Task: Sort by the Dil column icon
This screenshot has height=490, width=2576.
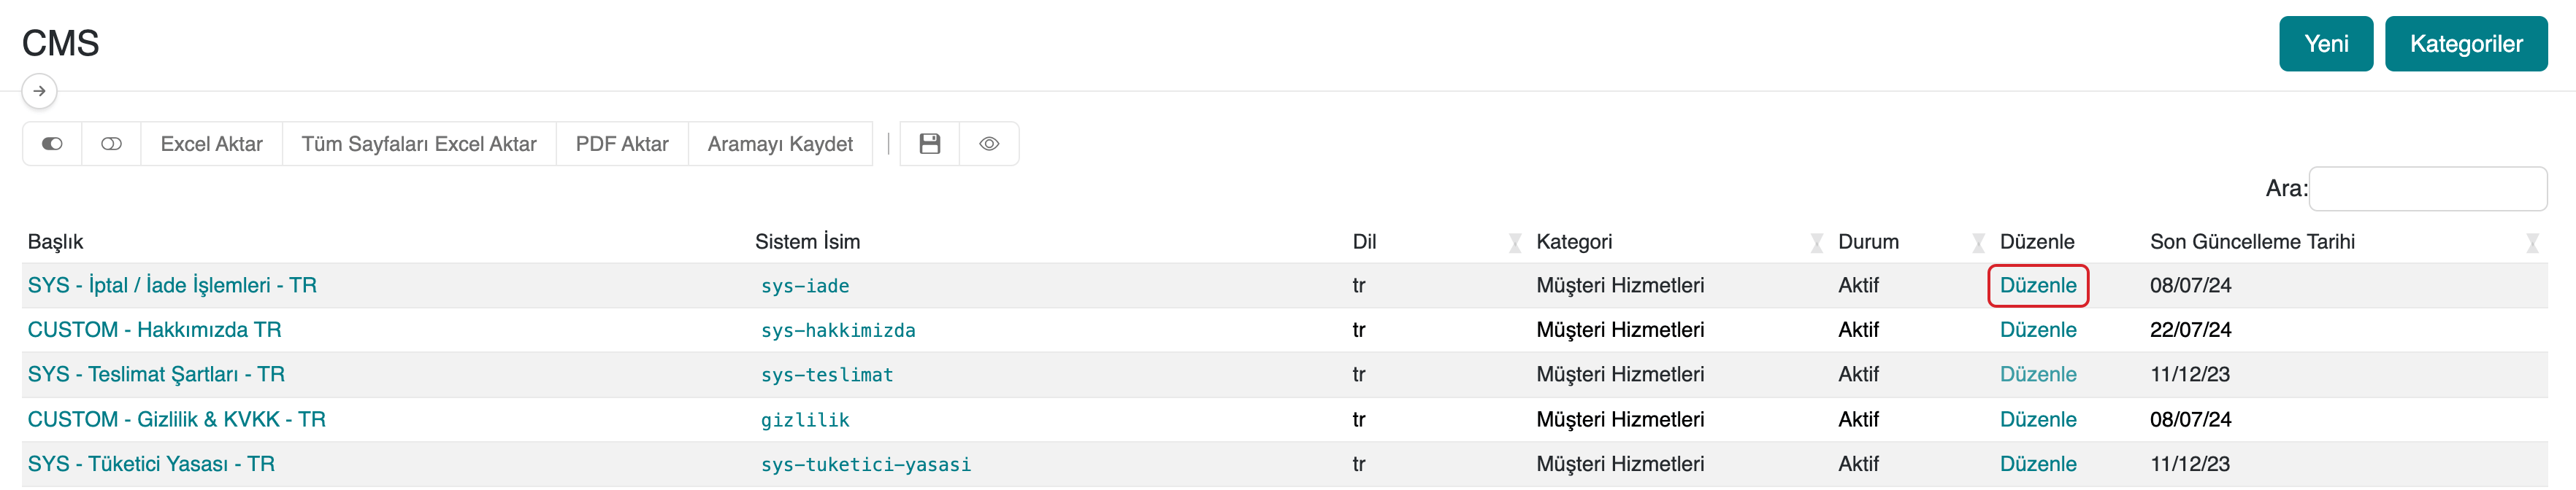Action: 1514,243
